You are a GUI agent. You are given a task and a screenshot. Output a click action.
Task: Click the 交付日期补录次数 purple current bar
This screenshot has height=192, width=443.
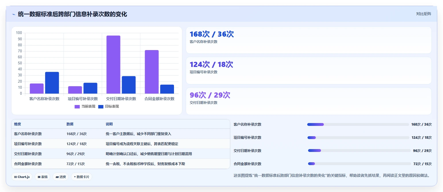(x=113, y=65)
